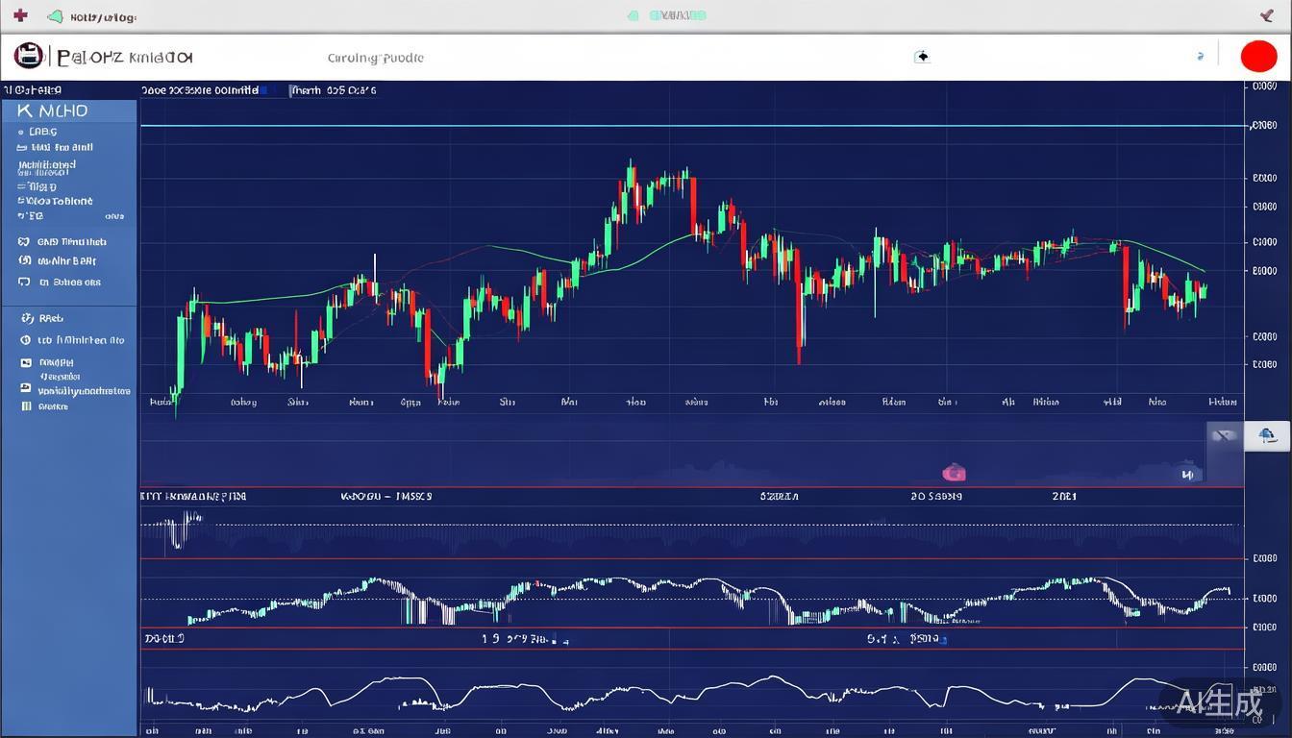Screen dimensions: 1292x738
Task: Click the small diamond icon in header center
Action: 921,57
